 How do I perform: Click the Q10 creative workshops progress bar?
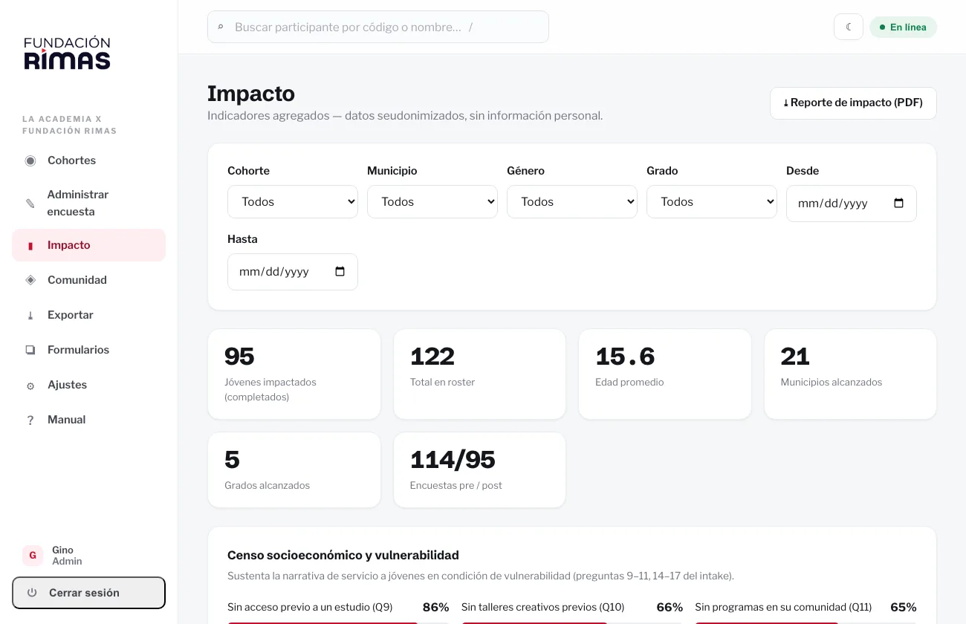click(572, 623)
